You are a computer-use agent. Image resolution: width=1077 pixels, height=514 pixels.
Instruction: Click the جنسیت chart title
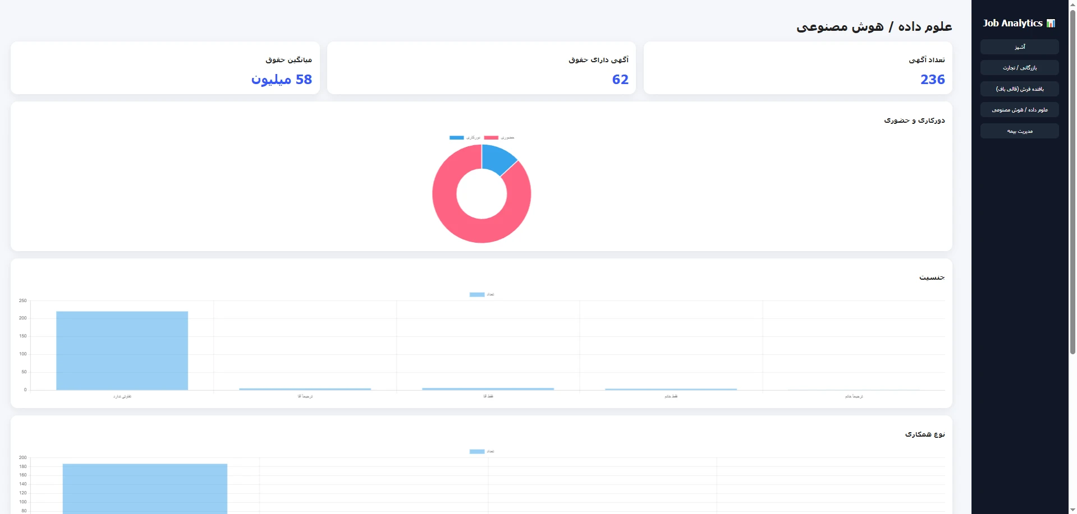coord(932,277)
